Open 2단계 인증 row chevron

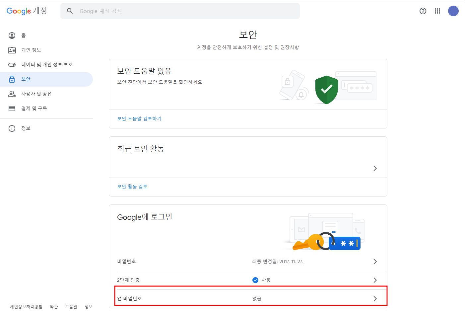click(375, 280)
